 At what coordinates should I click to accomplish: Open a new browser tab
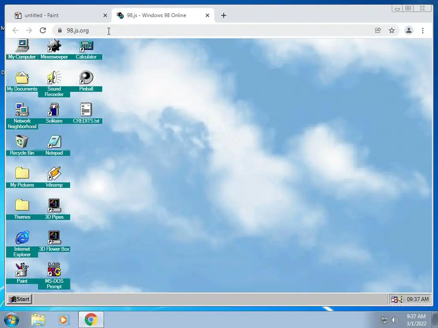pos(223,15)
